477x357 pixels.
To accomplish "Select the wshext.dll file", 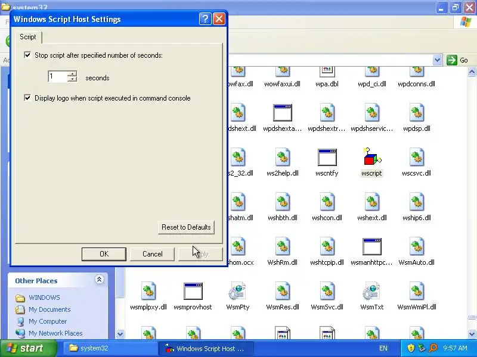I will tap(371, 207).
